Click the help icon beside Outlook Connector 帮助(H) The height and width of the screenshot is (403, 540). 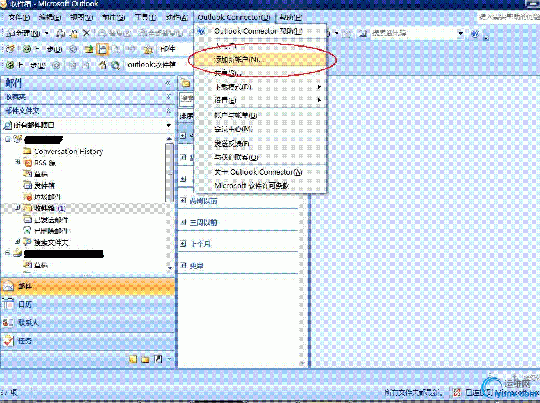(x=201, y=31)
